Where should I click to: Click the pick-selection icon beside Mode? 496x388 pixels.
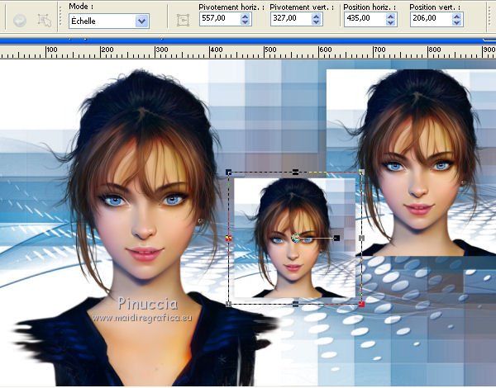pos(45,21)
